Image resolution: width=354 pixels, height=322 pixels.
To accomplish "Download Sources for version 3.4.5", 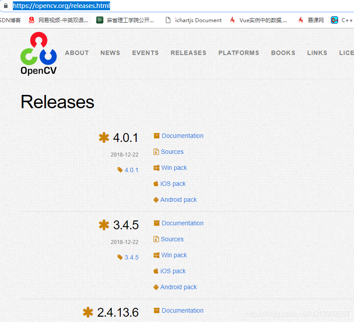I will 172,239.
